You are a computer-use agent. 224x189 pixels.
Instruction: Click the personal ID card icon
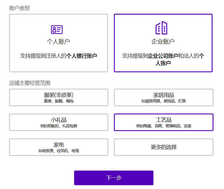pos(57,30)
